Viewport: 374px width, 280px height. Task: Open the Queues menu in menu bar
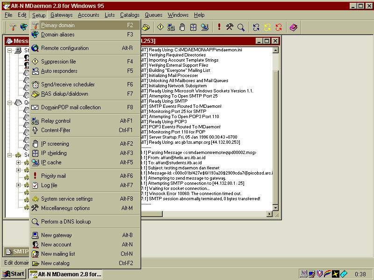(x=153, y=15)
